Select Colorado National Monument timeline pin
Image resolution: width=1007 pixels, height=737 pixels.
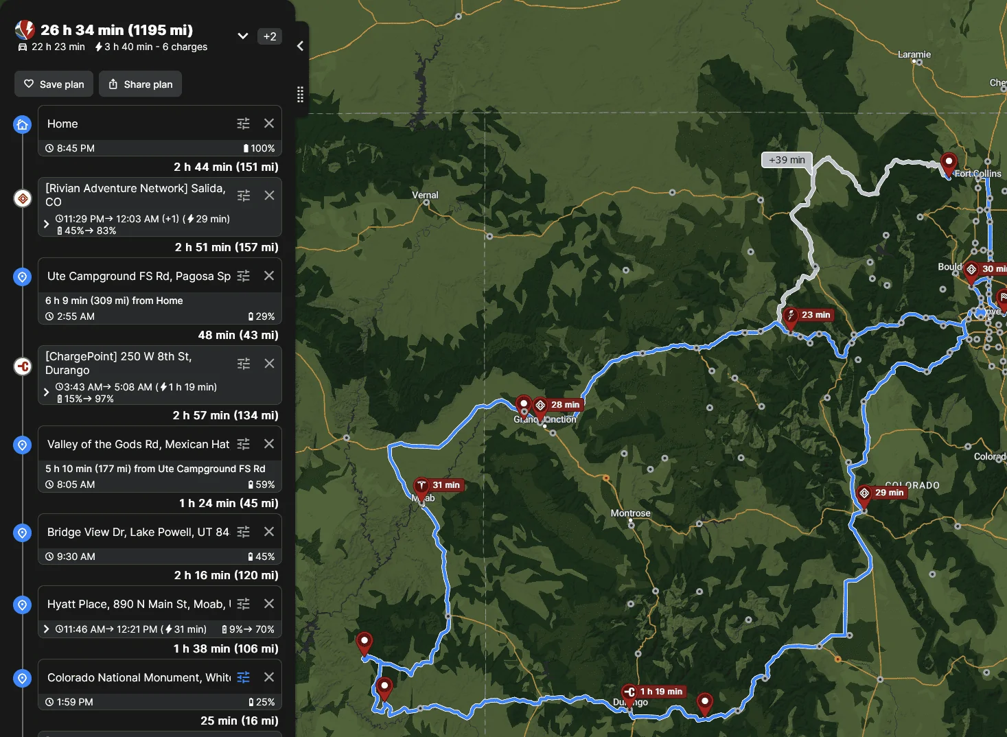(x=23, y=678)
